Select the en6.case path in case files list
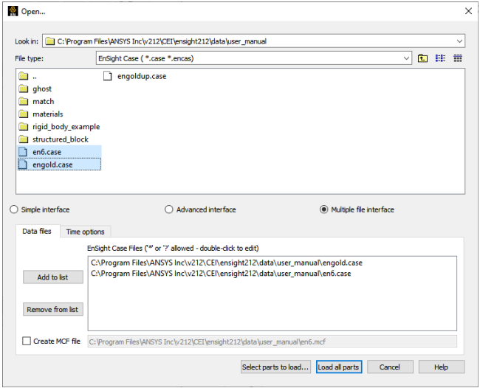This screenshot has height=388, width=480. 221,274
